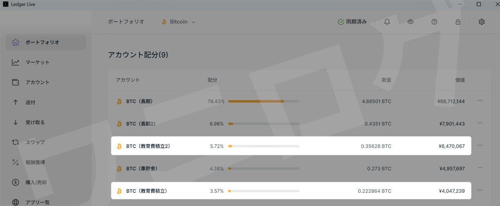Open more options for BTC（長期）row

point(480,101)
